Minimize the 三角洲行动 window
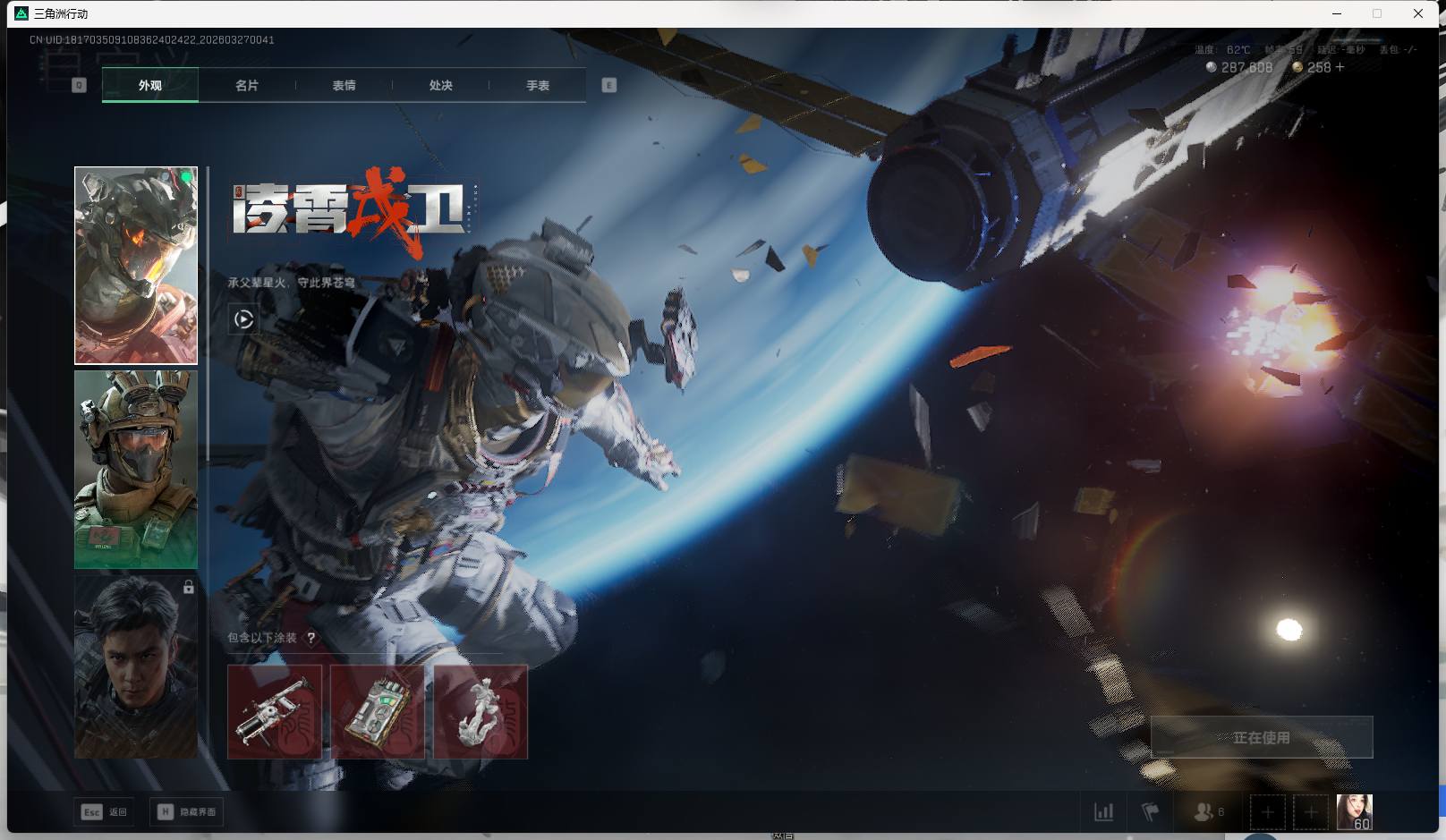Image resolution: width=1446 pixels, height=840 pixels. pos(1337,13)
